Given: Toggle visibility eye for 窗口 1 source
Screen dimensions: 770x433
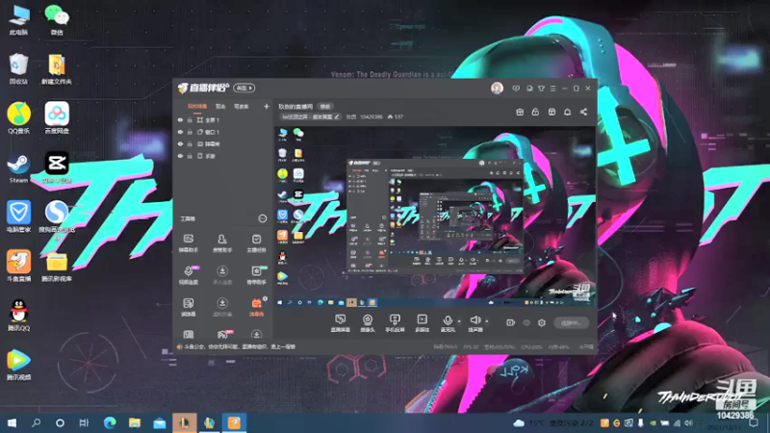Looking at the screenshot, I should click(x=180, y=132).
